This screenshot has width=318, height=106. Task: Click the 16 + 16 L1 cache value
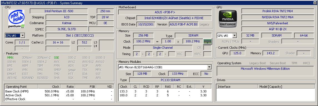58,42
